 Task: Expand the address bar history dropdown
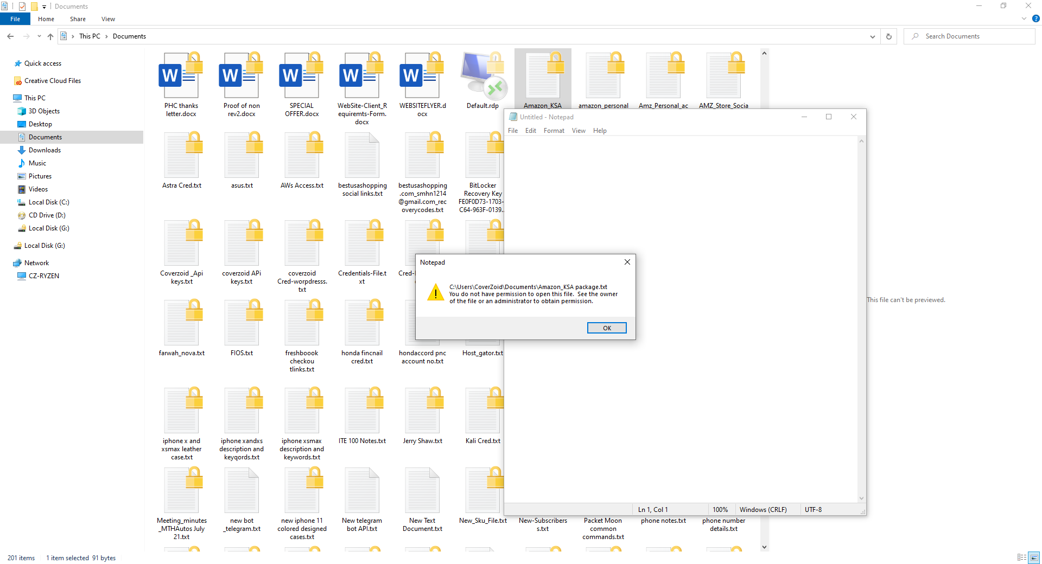point(873,36)
